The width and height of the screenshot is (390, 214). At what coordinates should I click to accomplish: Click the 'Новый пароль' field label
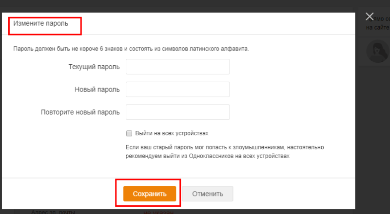point(98,89)
